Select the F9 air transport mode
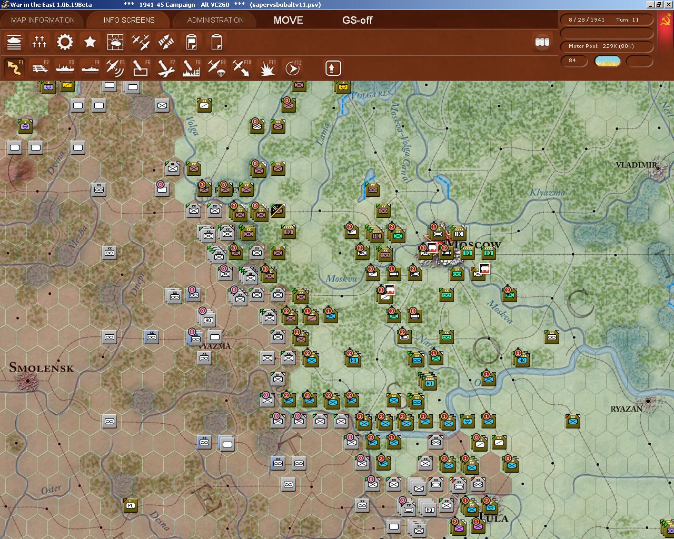The height and width of the screenshot is (539, 674). click(x=216, y=68)
